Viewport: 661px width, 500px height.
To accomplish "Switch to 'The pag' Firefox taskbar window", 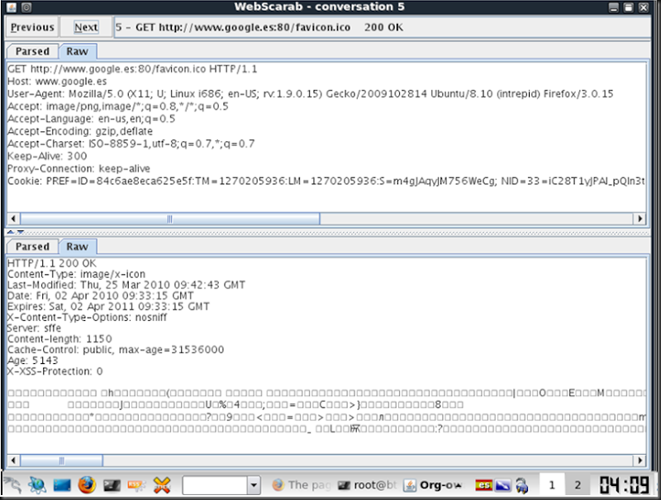I will (302, 485).
